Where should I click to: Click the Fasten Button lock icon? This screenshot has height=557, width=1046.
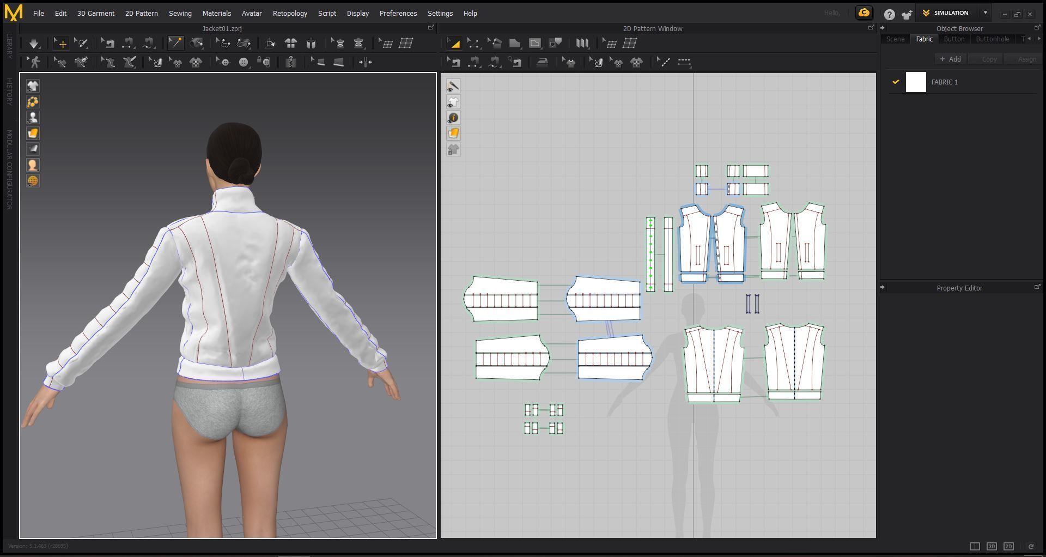[264, 62]
